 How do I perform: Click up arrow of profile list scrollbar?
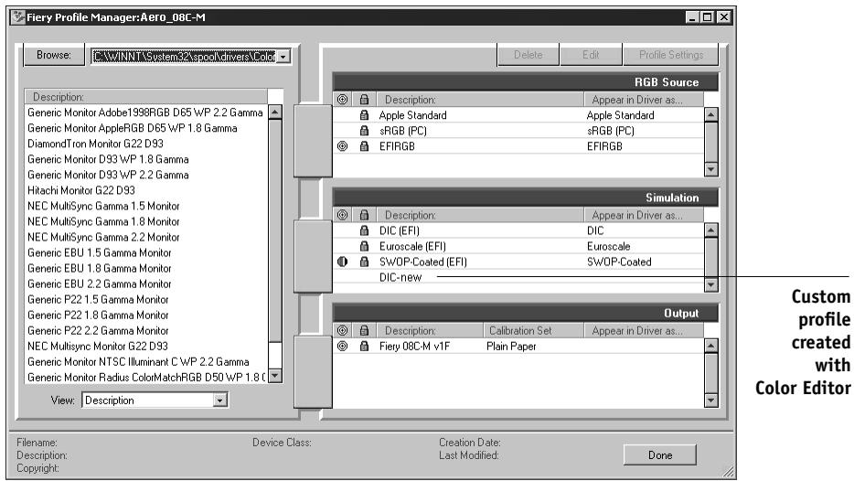[x=275, y=112]
